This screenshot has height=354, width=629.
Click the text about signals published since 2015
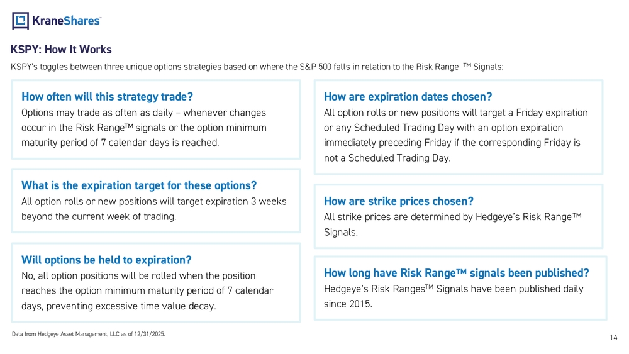click(x=453, y=297)
